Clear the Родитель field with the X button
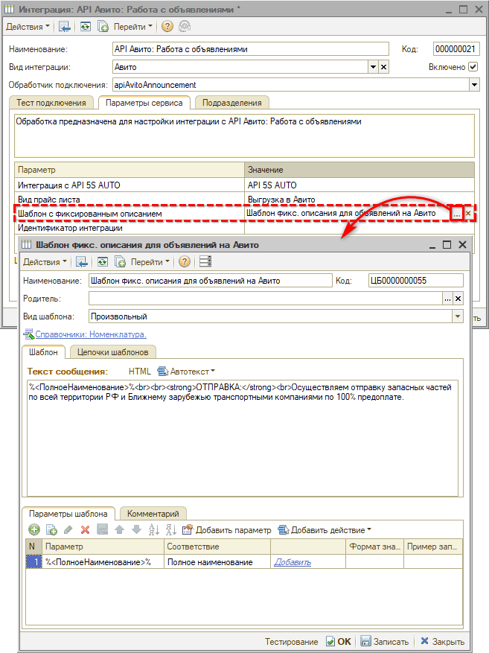This screenshot has height=653, width=489. pos(458,299)
